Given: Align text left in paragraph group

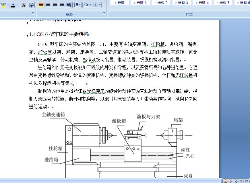Looking at the screenshot, I should point(41,5).
